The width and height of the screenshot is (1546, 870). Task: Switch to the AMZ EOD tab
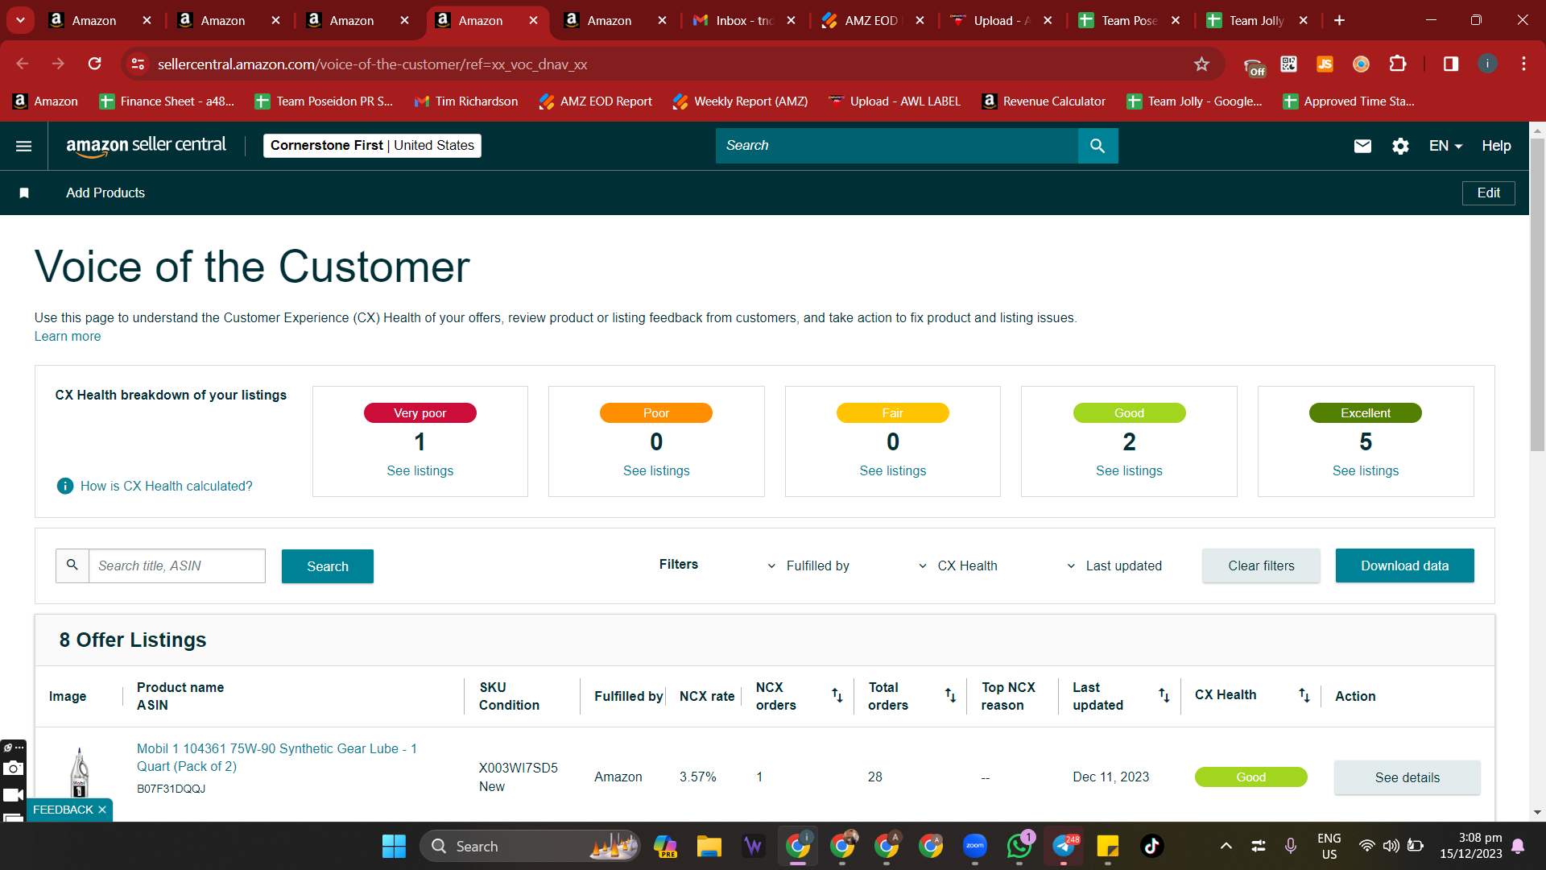[x=874, y=20]
